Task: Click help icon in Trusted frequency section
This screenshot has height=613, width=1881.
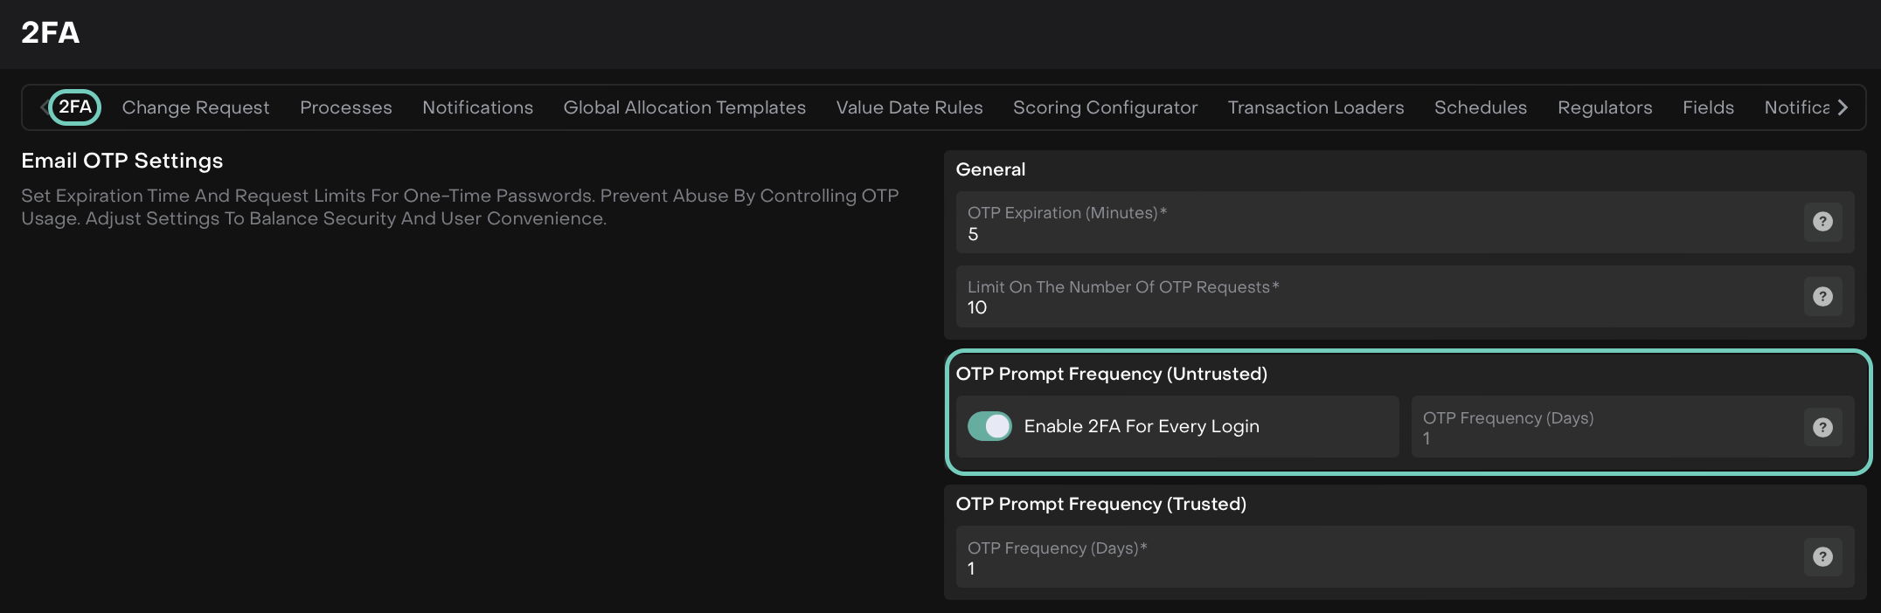Action: pos(1822,556)
